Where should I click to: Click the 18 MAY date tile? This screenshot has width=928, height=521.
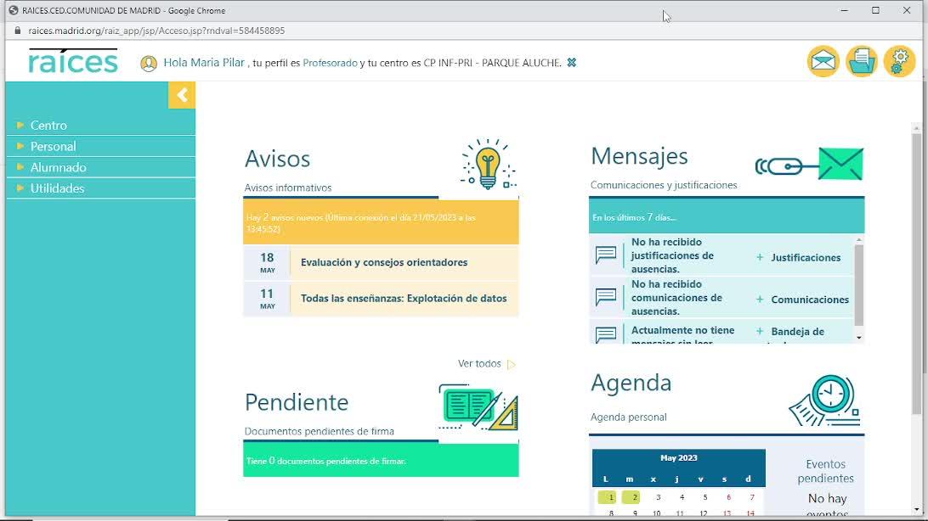pos(267,262)
